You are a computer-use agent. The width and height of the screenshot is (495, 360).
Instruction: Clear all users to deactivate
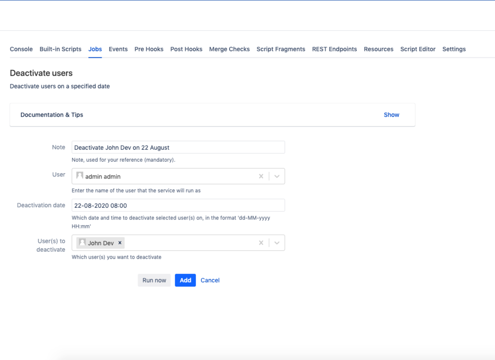[261, 243]
